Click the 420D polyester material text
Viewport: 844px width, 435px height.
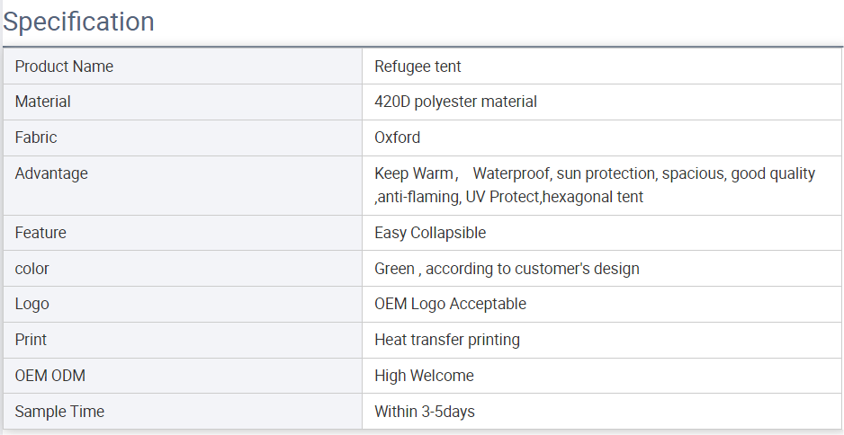[x=455, y=102]
